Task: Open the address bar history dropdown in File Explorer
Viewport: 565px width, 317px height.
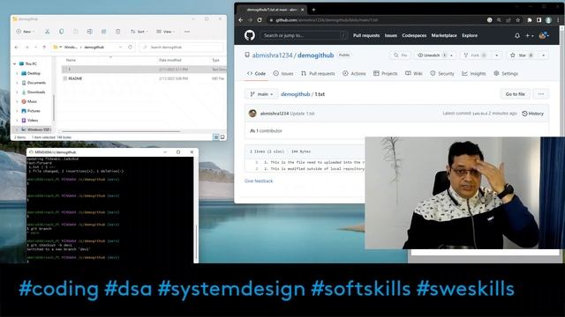Action: coord(120,47)
